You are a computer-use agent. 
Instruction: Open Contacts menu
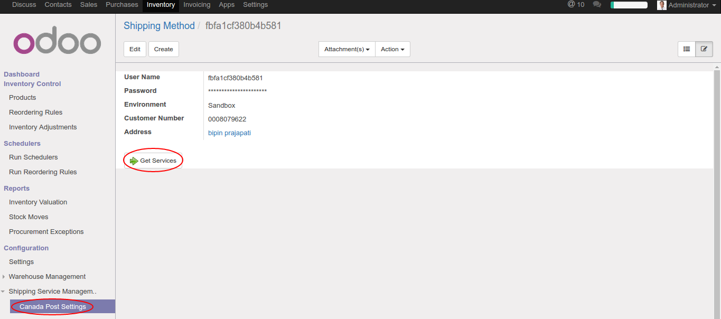click(58, 5)
